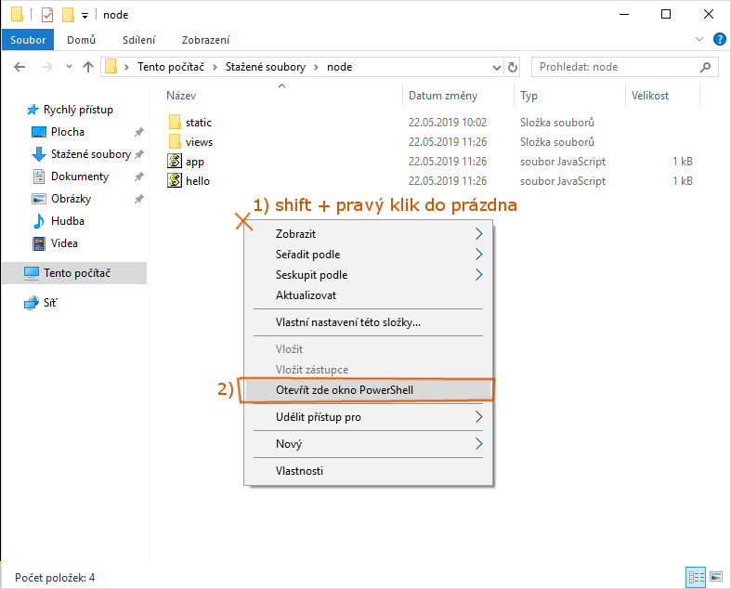
Task: Click the folder icon in the address bar
Action: tap(111, 67)
